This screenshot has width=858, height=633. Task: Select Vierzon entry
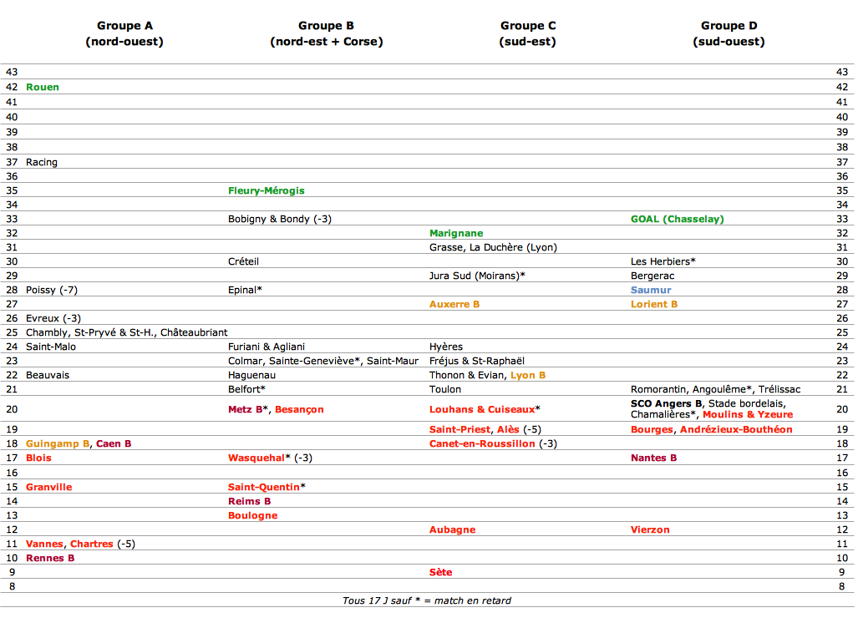[x=649, y=529]
